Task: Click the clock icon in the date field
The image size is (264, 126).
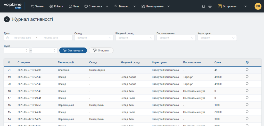Action: click(x=7, y=38)
